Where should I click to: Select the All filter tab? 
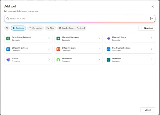7,28
